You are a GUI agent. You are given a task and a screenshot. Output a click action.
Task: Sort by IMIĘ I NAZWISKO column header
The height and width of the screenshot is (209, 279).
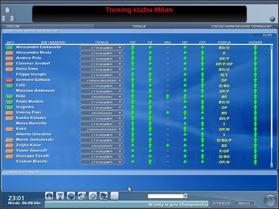coord(53,42)
